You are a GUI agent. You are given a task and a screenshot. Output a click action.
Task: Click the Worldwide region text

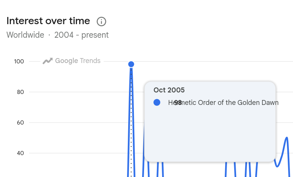tap(25, 35)
